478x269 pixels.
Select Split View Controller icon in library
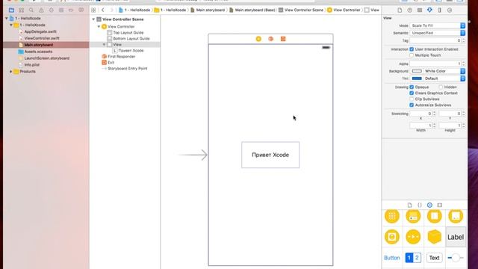[x=435, y=216]
